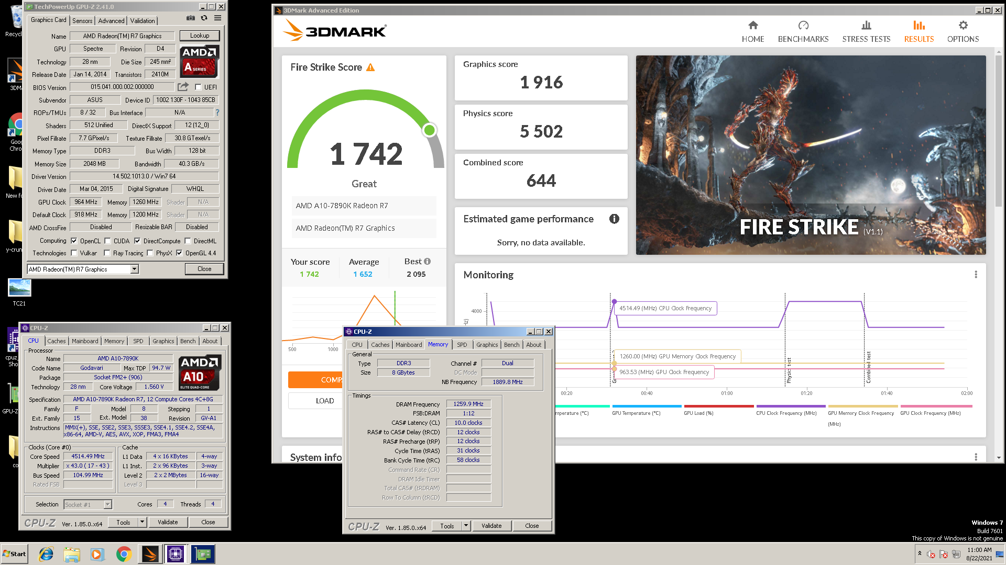
Task: Click the info icon beside Best score
Action: (428, 262)
